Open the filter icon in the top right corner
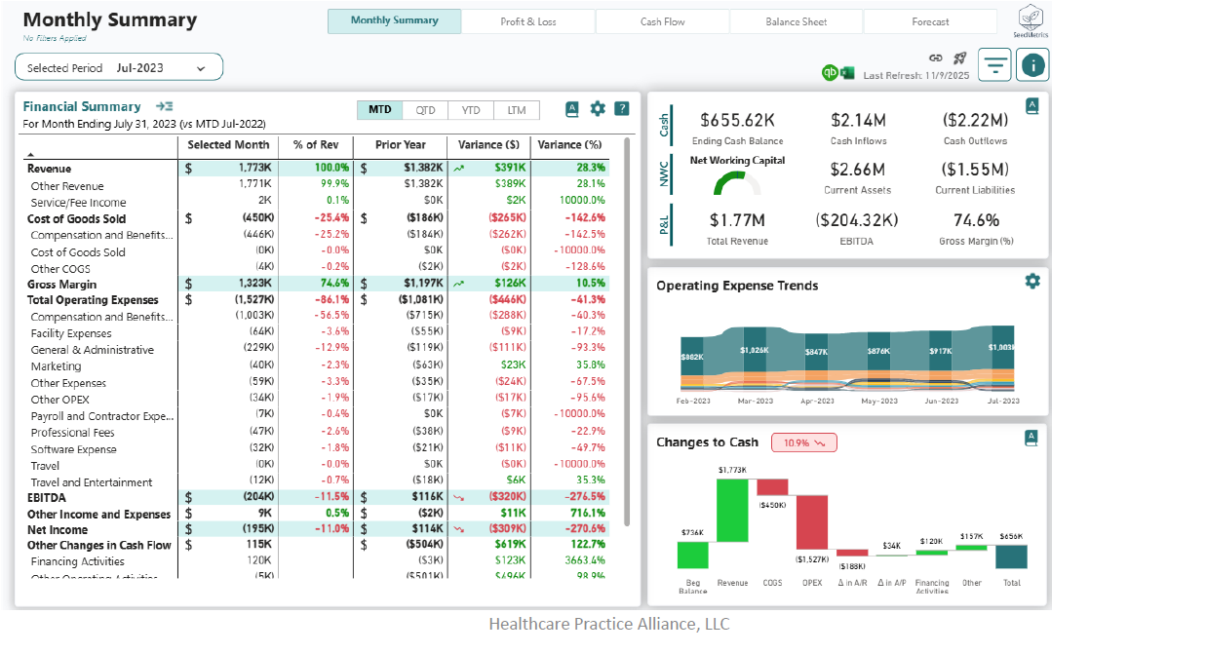This screenshot has width=1206, height=653. [x=993, y=64]
